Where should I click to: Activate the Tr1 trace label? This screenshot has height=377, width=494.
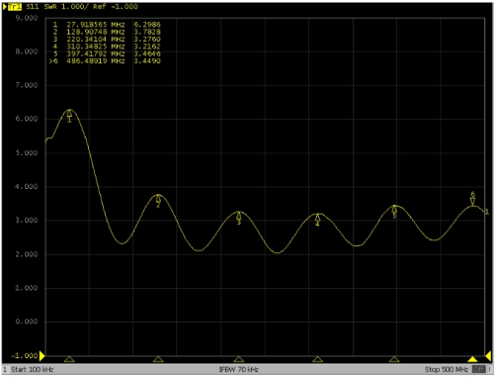15,7
